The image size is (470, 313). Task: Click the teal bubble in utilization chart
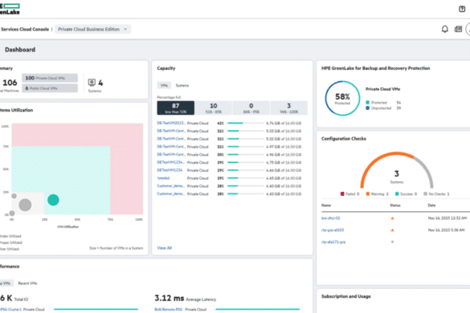click(x=53, y=200)
